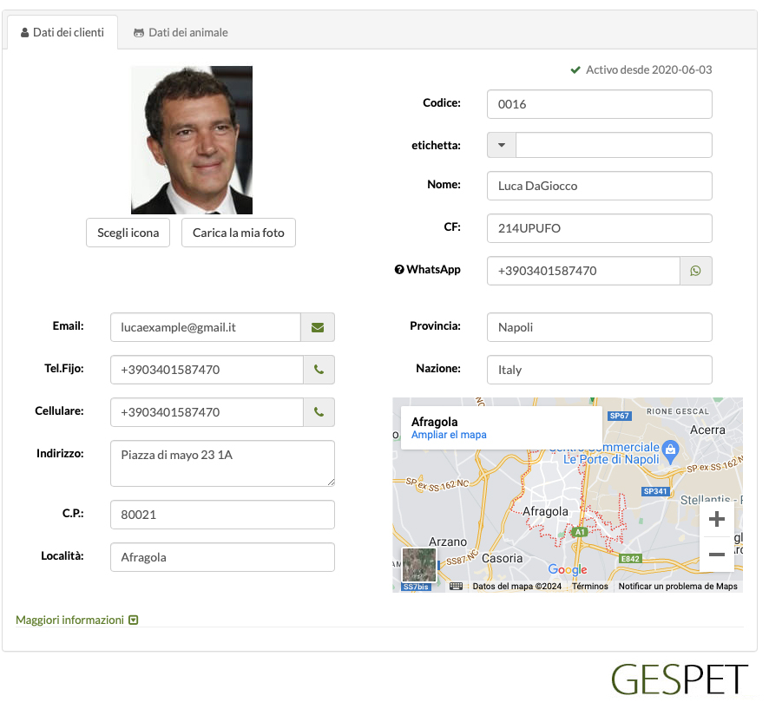Send a WhatsApp message via the WhatsApp icon
This screenshot has height=709, width=769.
(x=695, y=271)
